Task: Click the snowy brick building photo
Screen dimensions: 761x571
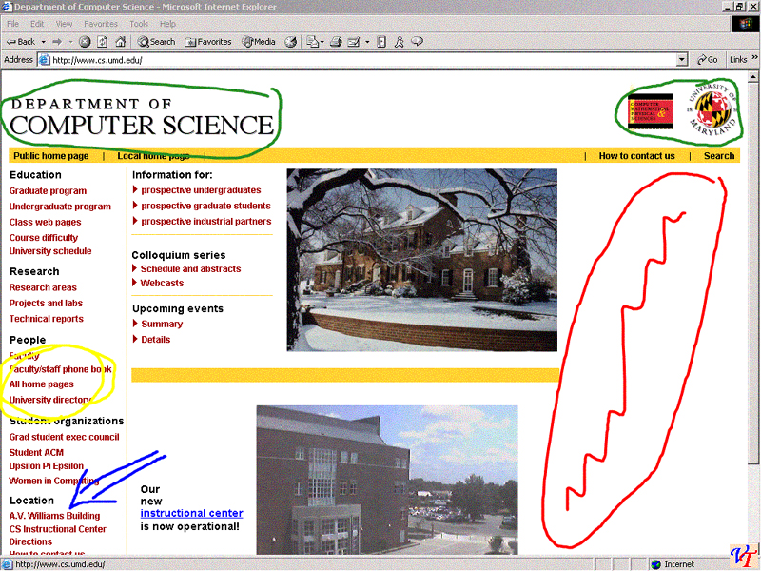Action: click(421, 260)
